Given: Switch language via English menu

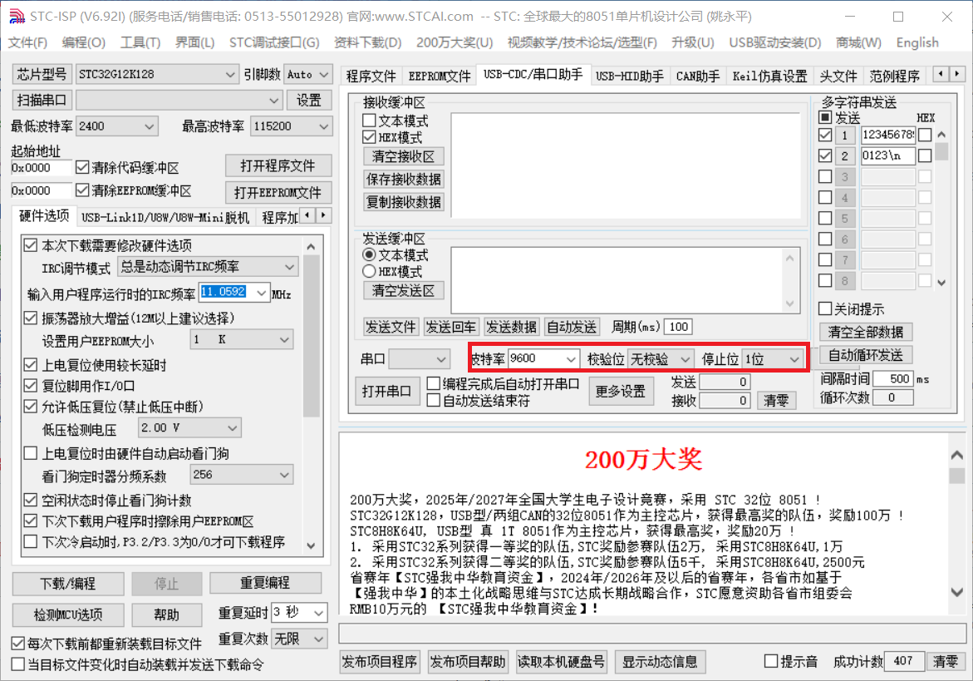Looking at the screenshot, I should (917, 42).
